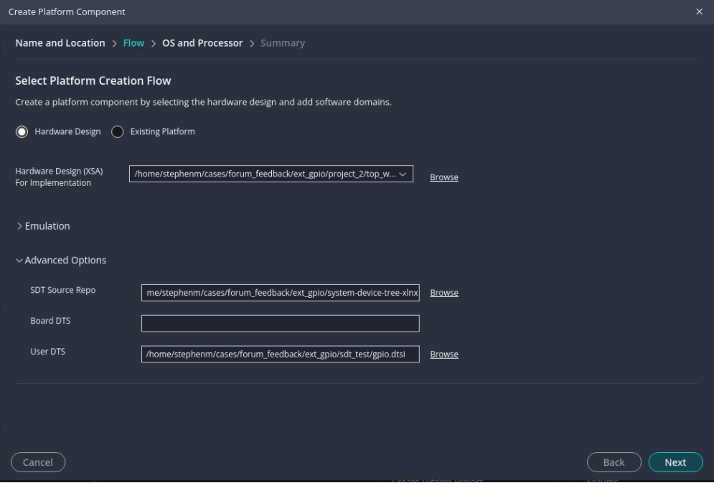The width and height of the screenshot is (714, 483).
Task: Click the User DTS path field
Action: click(280, 354)
